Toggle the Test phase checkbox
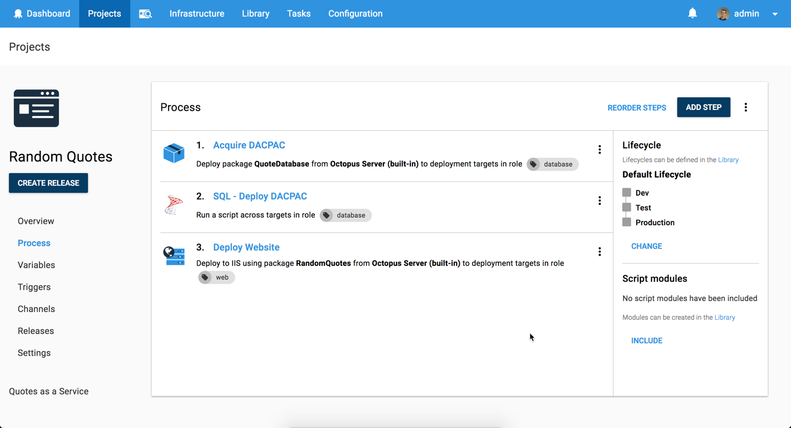Viewport: 791px width, 428px height. click(x=626, y=207)
